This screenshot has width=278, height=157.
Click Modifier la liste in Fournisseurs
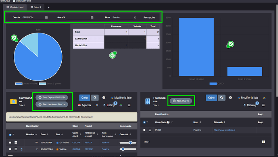[248, 97]
